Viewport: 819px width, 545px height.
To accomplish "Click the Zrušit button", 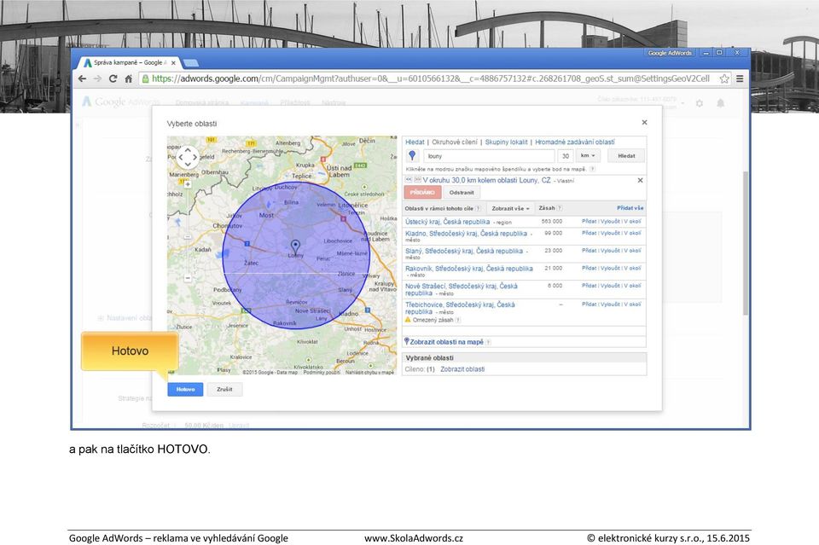I will (x=224, y=390).
